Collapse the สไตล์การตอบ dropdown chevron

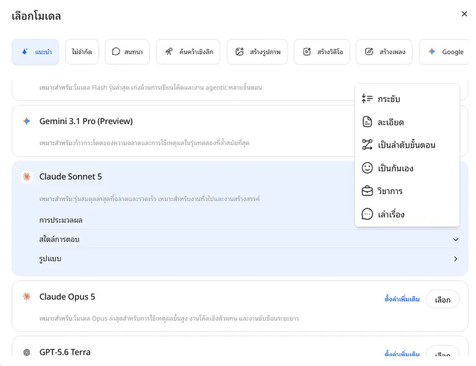(456, 239)
